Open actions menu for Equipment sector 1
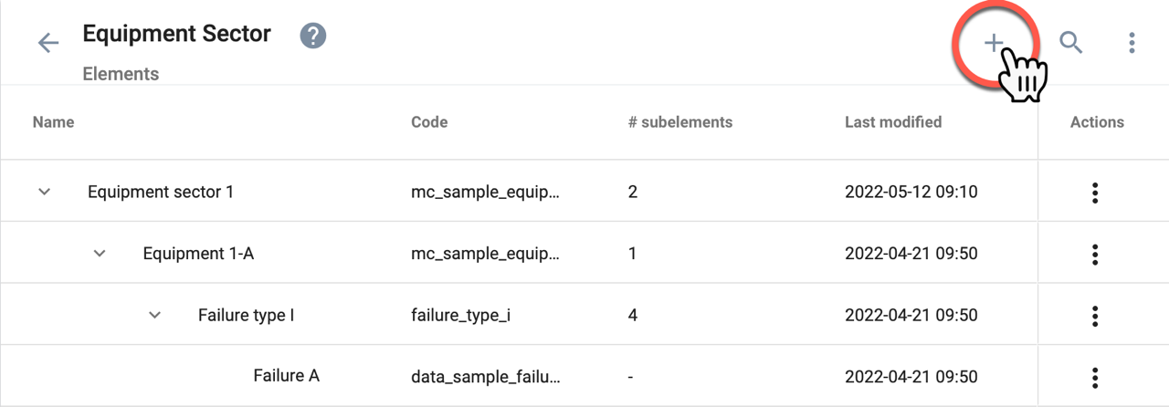This screenshot has height=407, width=1169. [1094, 193]
